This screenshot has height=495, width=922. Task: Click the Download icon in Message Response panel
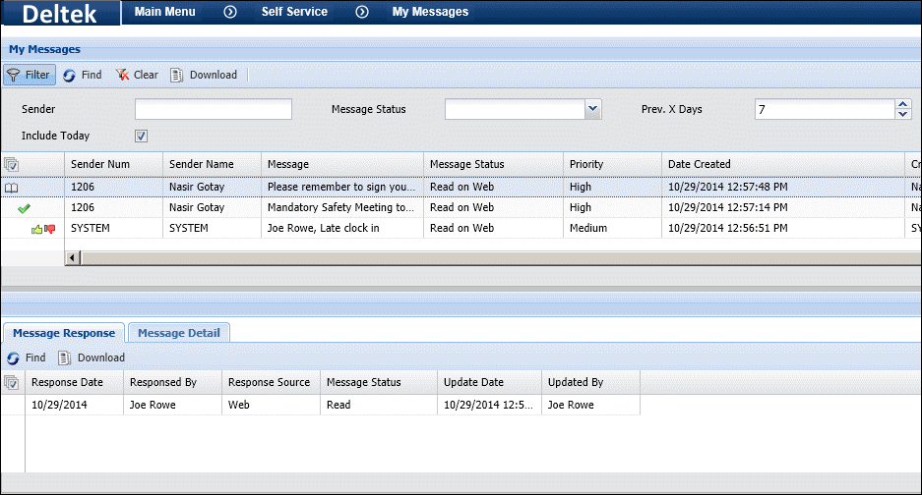[x=65, y=357]
